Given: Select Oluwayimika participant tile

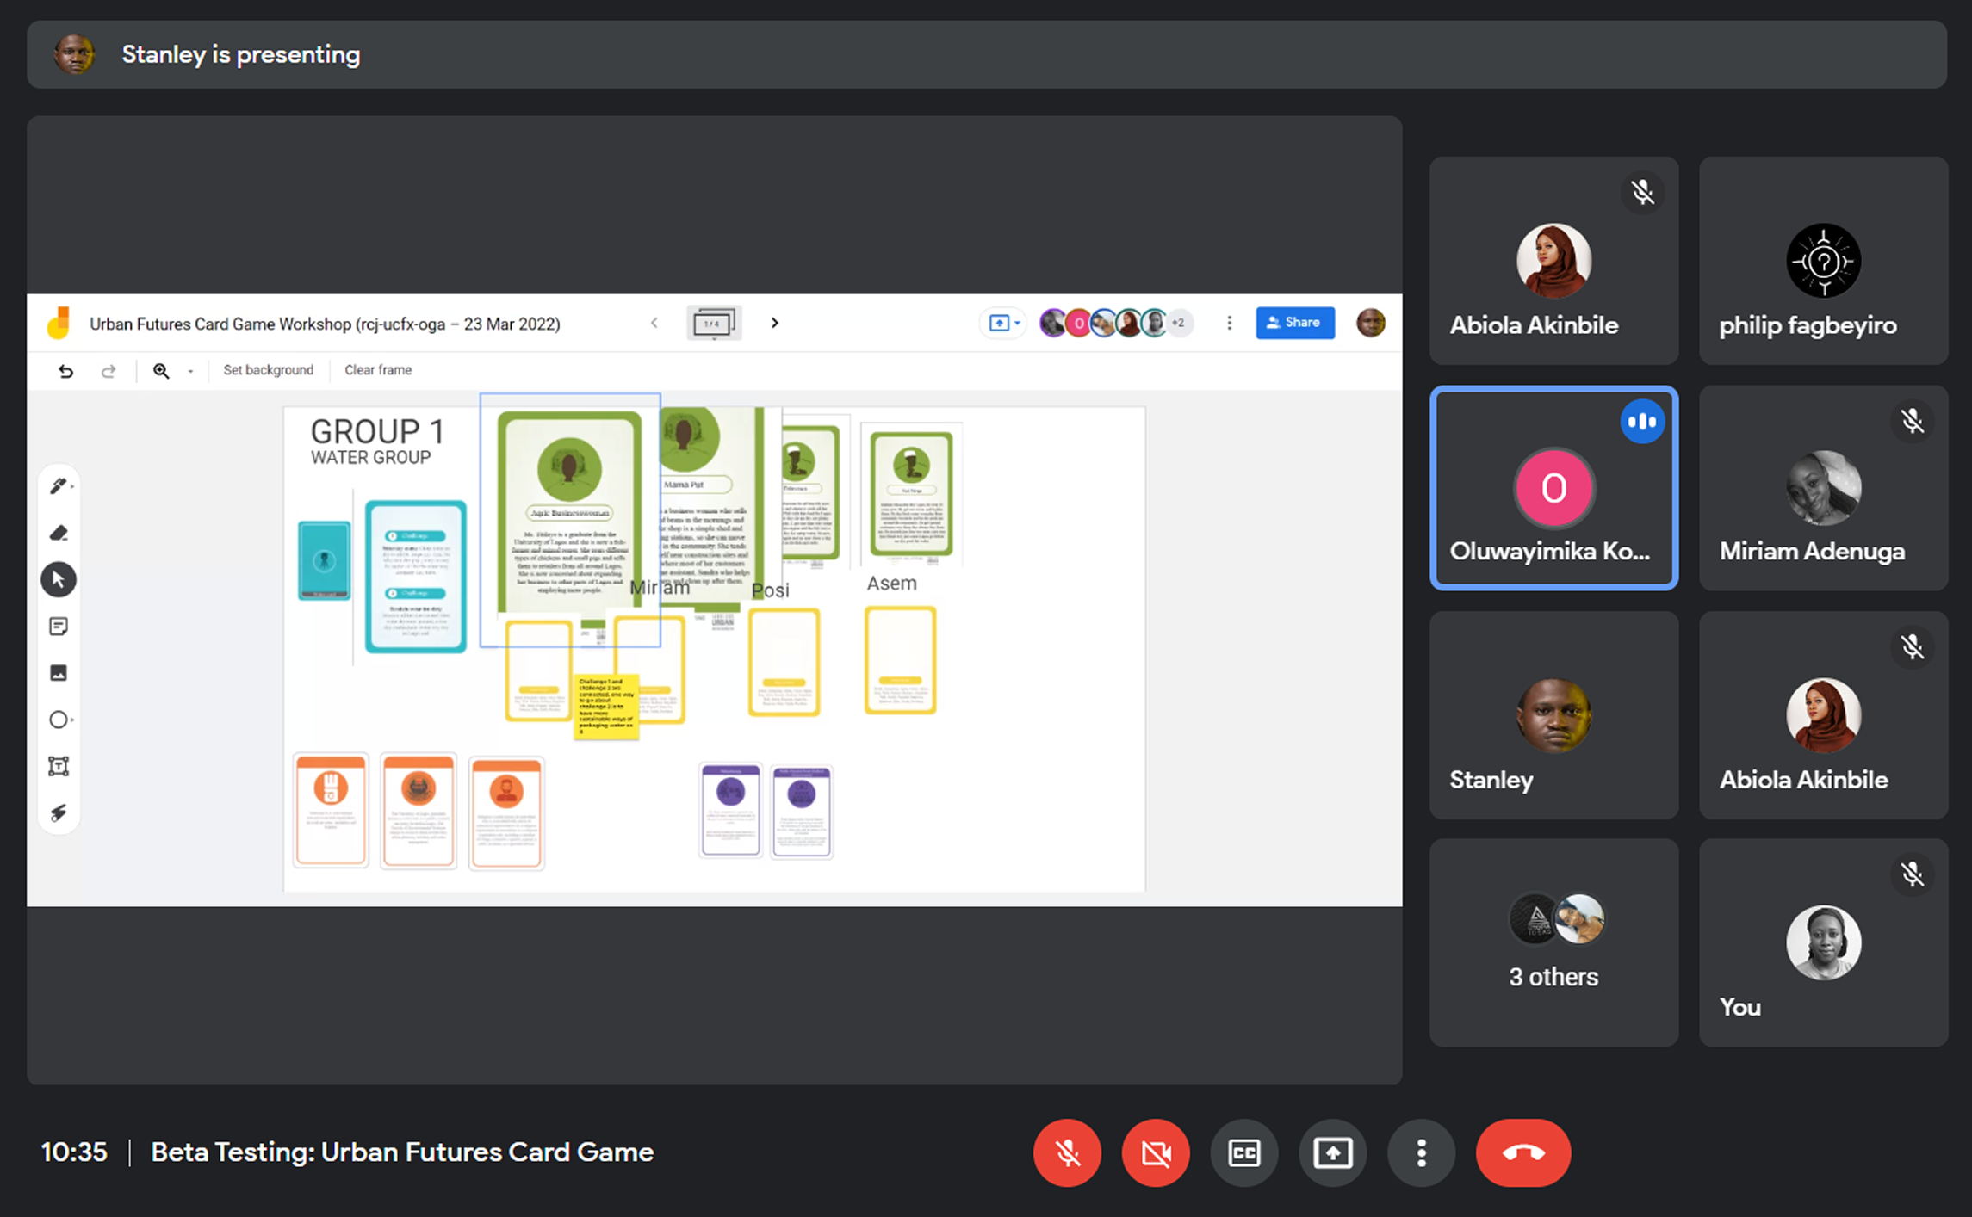Looking at the screenshot, I should click(x=1553, y=488).
